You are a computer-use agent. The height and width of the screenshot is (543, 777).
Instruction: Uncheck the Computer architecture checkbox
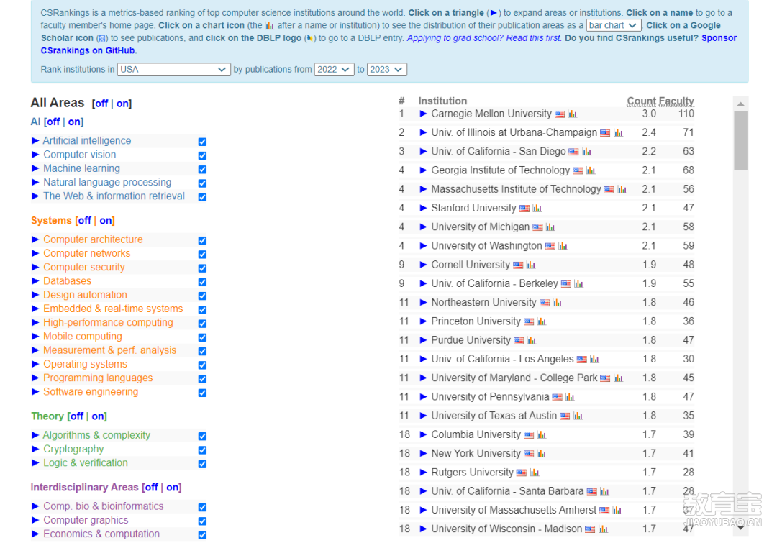[x=202, y=240]
